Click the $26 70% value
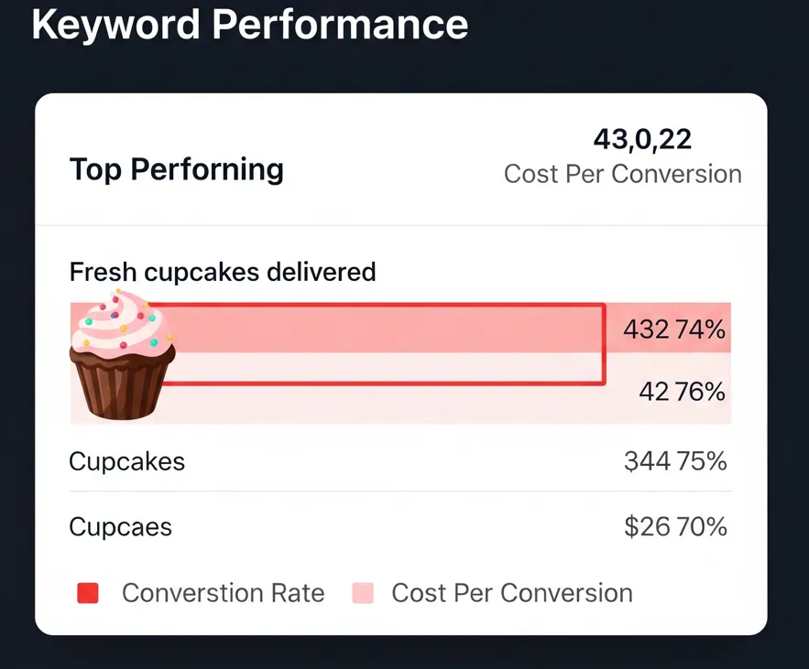This screenshot has height=669, width=809. coord(675,527)
